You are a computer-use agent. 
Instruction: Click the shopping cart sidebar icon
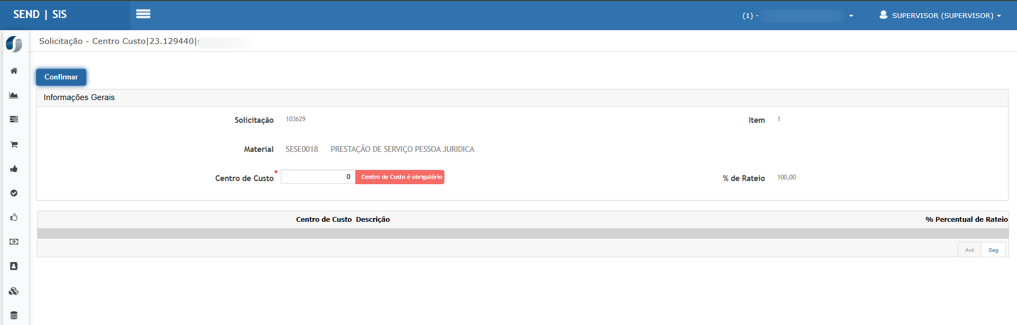(x=14, y=145)
